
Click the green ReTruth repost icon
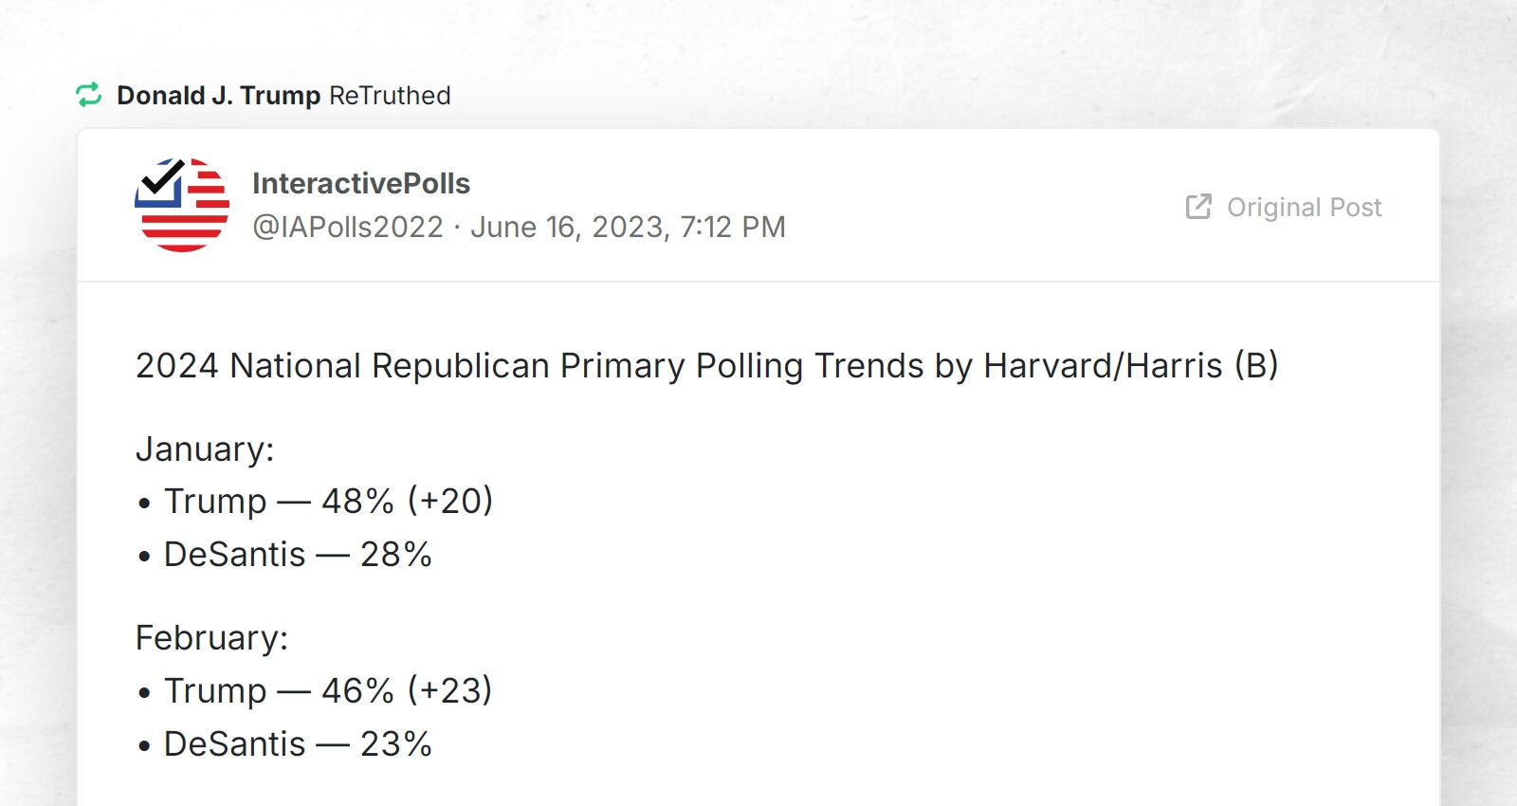pyautogui.click(x=88, y=95)
